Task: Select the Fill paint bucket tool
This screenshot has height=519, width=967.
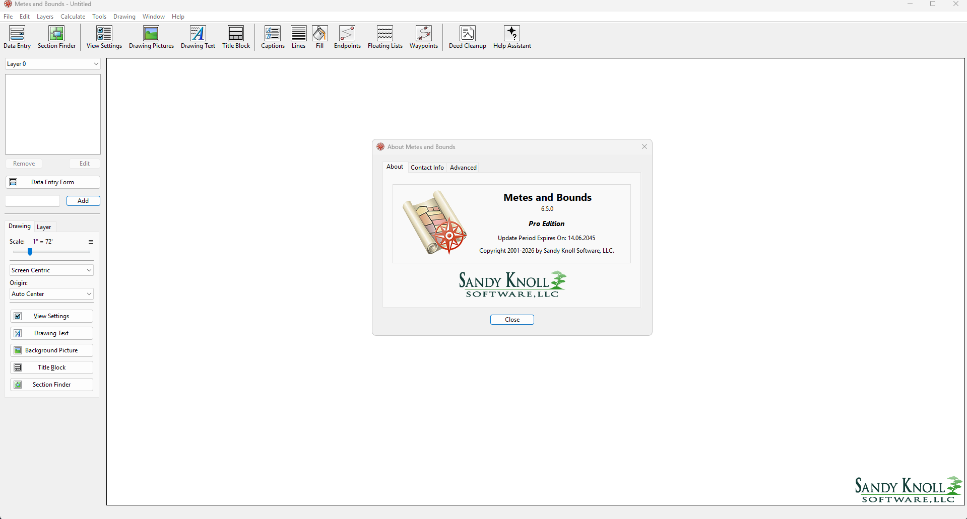Action: tap(319, 37)
